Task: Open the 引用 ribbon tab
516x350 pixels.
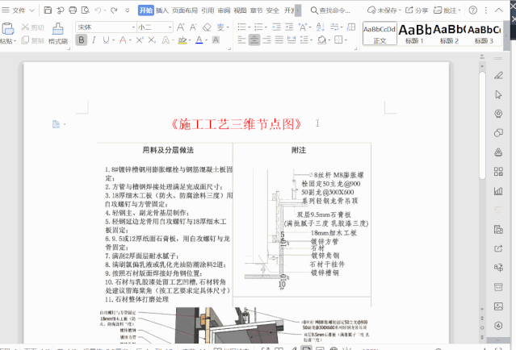Action: tap(208, 10)
